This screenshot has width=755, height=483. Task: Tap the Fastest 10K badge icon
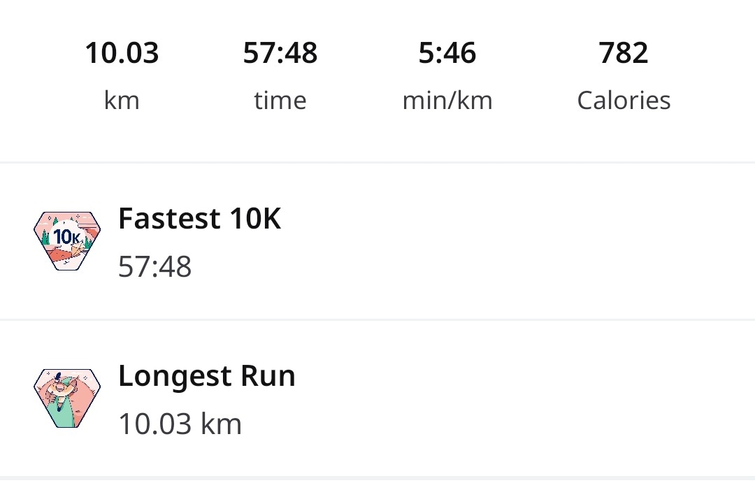(x=67, y=240)
